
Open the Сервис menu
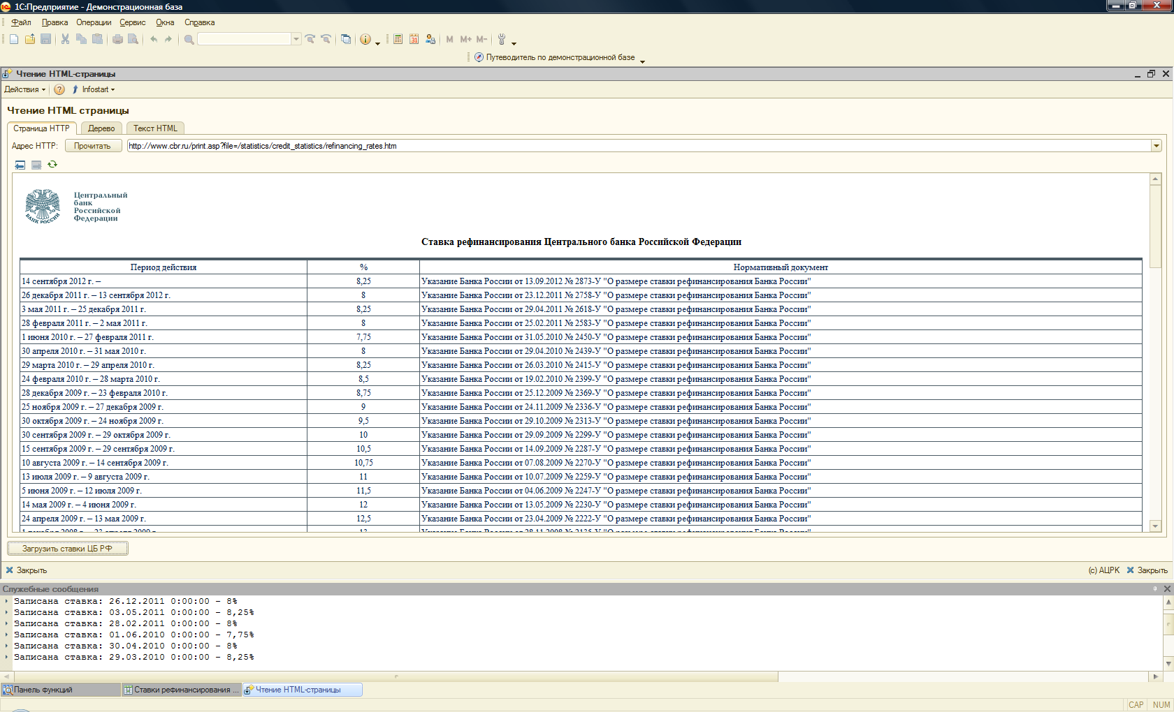tap(132, 22)
